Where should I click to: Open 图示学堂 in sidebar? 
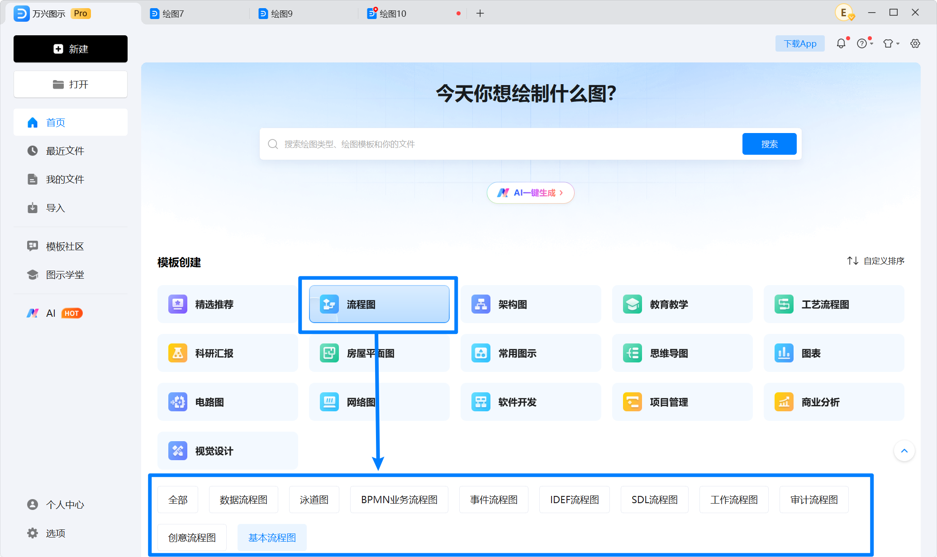tap(71, 275)
